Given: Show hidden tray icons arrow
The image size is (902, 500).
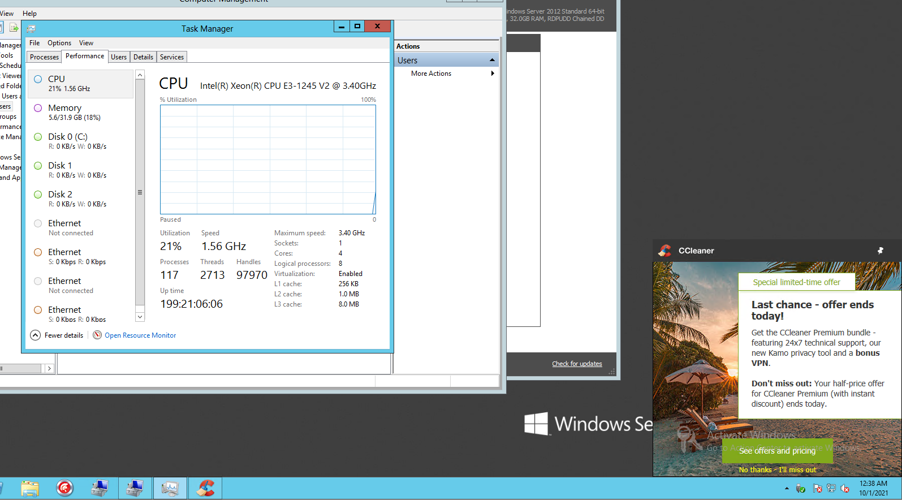Looking at the screenshot, I should tap(787, 488).
